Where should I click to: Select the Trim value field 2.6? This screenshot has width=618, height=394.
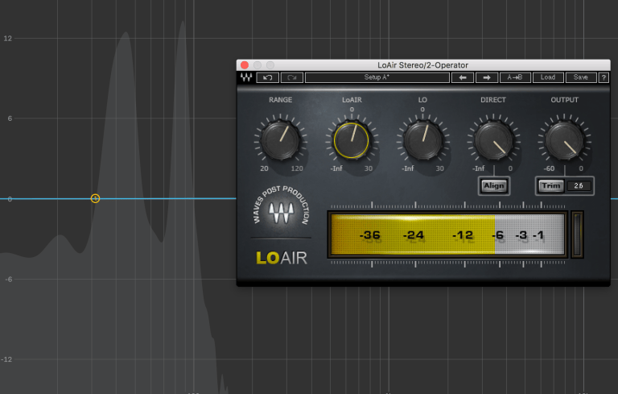(579, 186)
